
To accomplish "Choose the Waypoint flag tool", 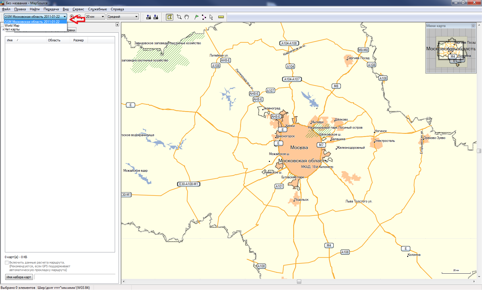I will coord(197,17).
